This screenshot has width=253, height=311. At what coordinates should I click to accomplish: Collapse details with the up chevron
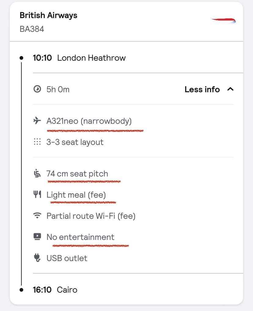pos(230,89)
